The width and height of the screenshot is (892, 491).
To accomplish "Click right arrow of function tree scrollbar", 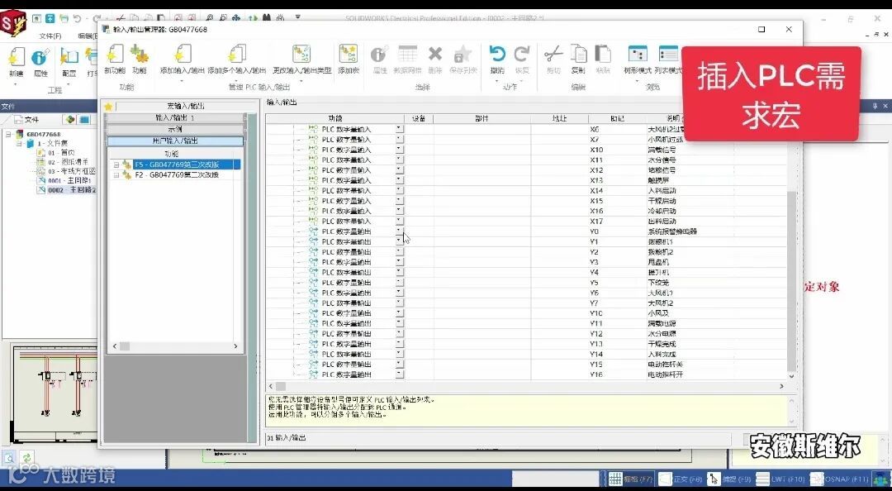I will (x=235, y=346).
